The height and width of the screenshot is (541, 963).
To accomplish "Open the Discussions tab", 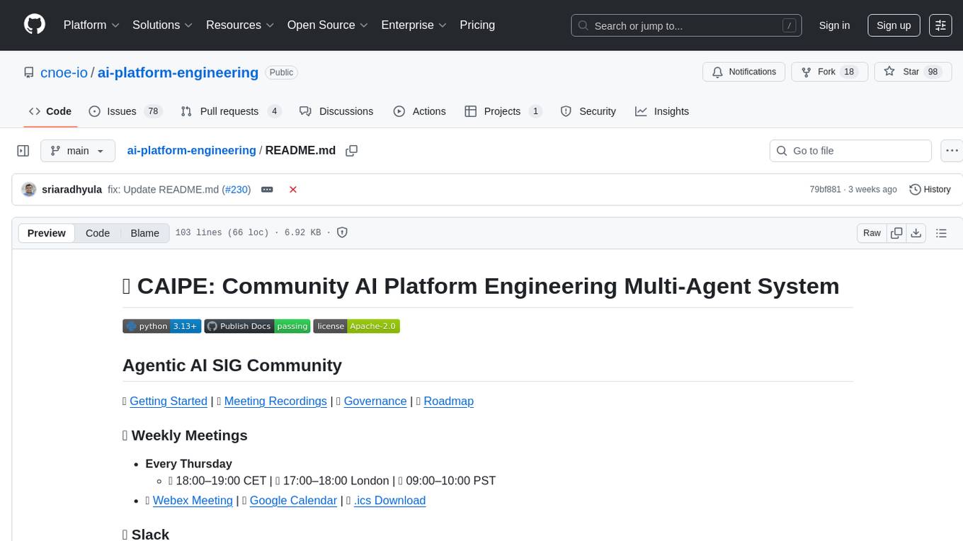I will (x=336, y=111).
